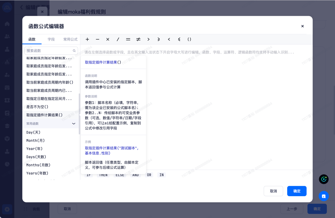This screenshot has height=218, width=335.
Task: Insert the equals operator
Action: (128, 39)
